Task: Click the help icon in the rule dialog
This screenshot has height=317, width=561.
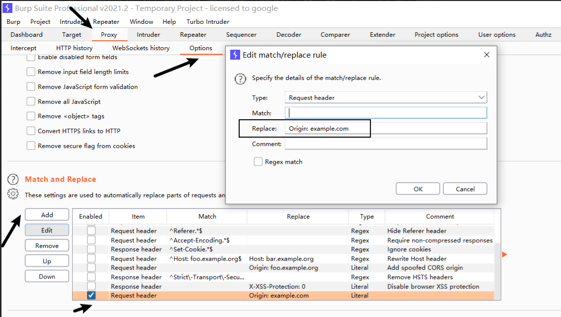Action: (240, 79)
